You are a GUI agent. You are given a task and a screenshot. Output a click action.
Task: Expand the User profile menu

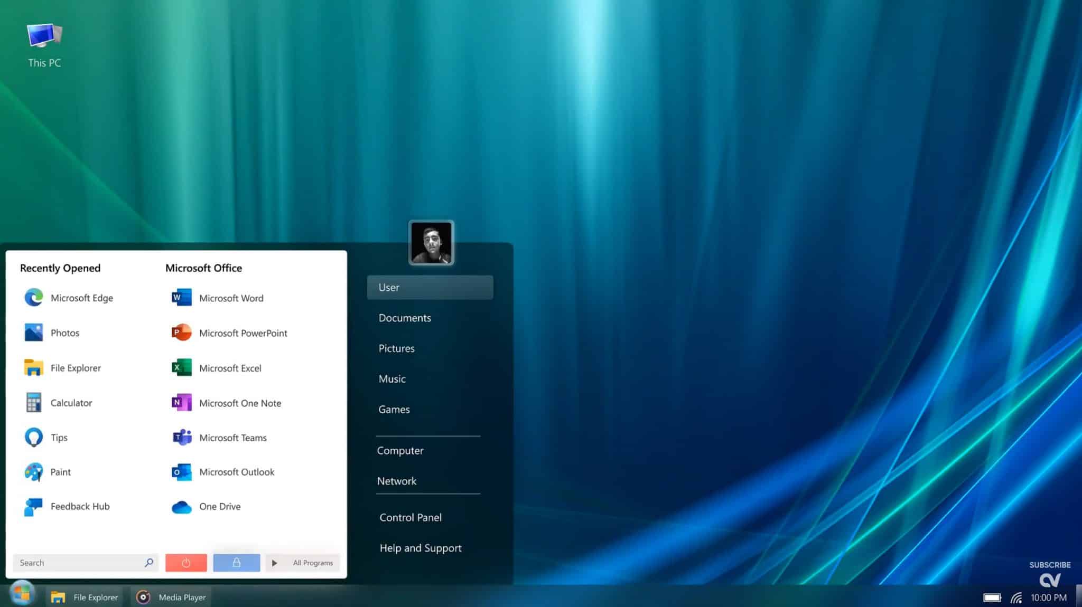430,287
